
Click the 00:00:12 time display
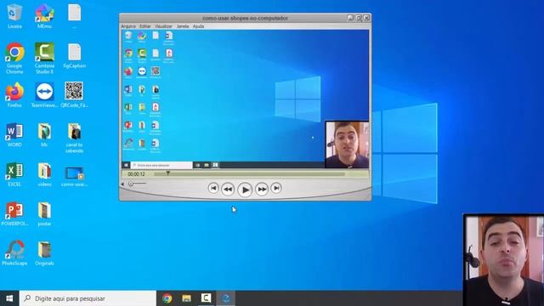tap(136, 174)
